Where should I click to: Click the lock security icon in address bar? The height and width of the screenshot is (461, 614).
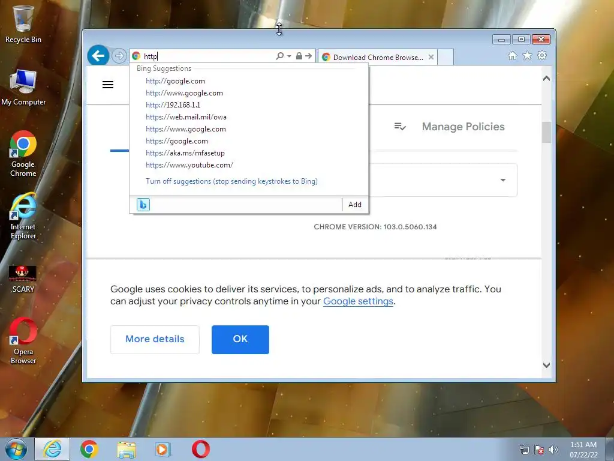click(x=299, y=56)
